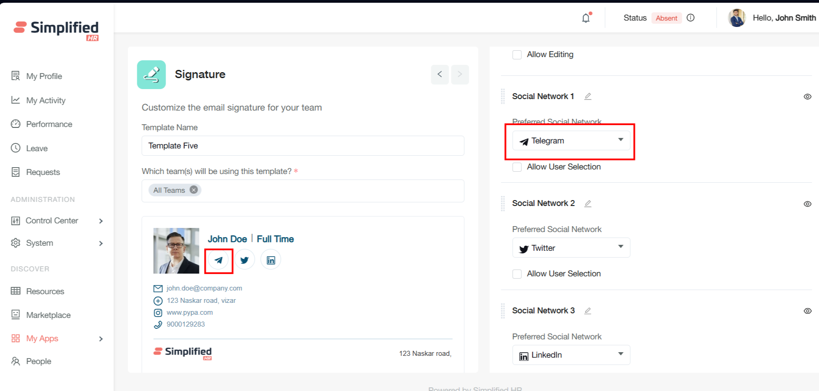Viewport: 819px width, 391px height.
Task: Check Allow User Selection under Telegram
Action: (517, 167)
